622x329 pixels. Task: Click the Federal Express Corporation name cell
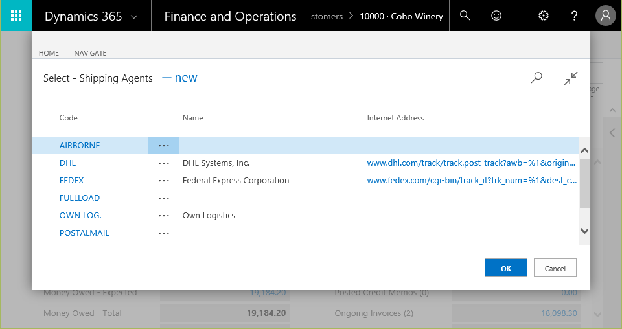point(236,180)
